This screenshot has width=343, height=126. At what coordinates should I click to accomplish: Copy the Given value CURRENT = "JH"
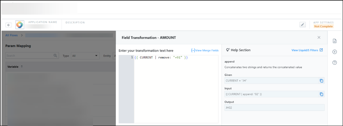point(321,81)
